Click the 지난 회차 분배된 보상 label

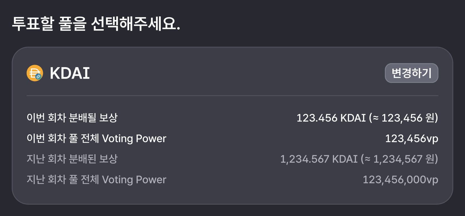click(x=72, y=159)
